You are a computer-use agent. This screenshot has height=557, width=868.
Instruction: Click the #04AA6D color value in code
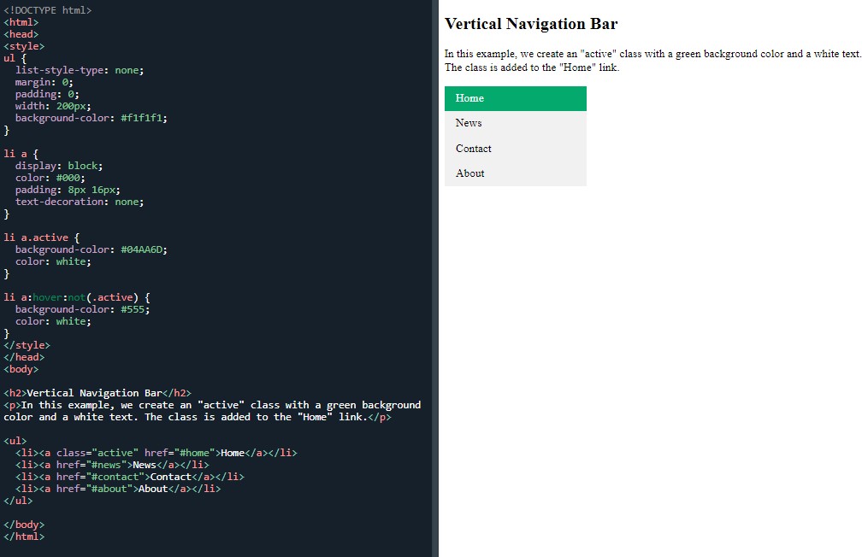pyautogui.click(x=144, y=249)
